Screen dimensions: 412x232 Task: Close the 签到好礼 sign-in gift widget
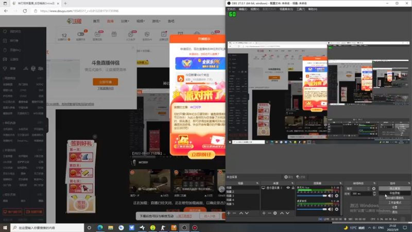click(x=95, y=137)
